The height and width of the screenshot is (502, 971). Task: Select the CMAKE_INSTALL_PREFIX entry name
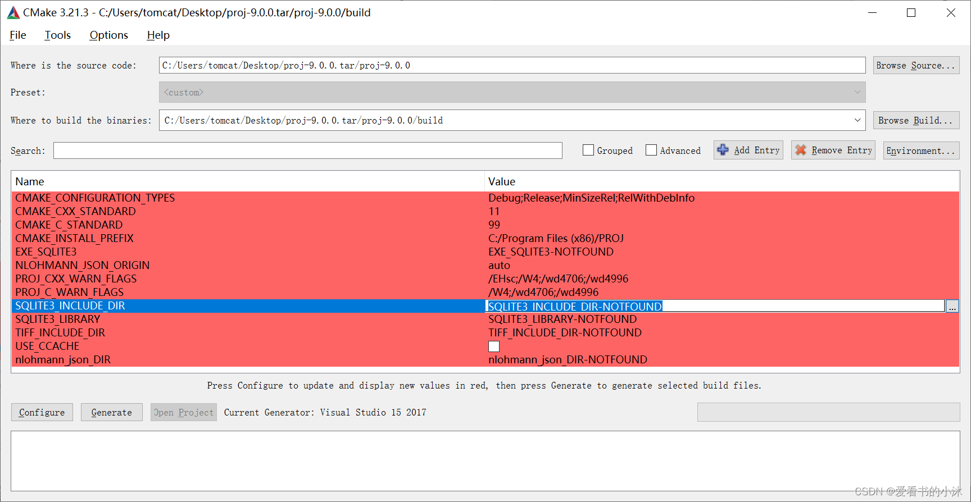point(74,238)
